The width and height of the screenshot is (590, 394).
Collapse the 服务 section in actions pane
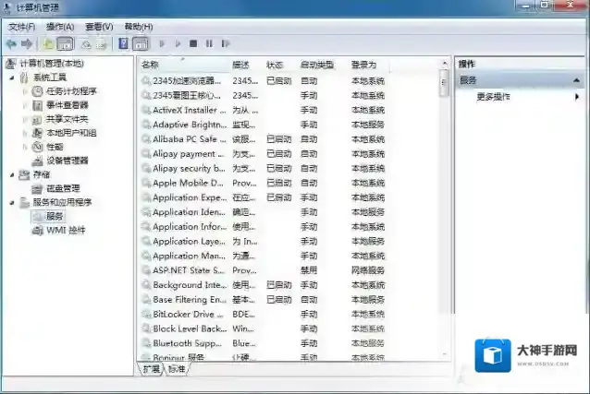point(576,80)
